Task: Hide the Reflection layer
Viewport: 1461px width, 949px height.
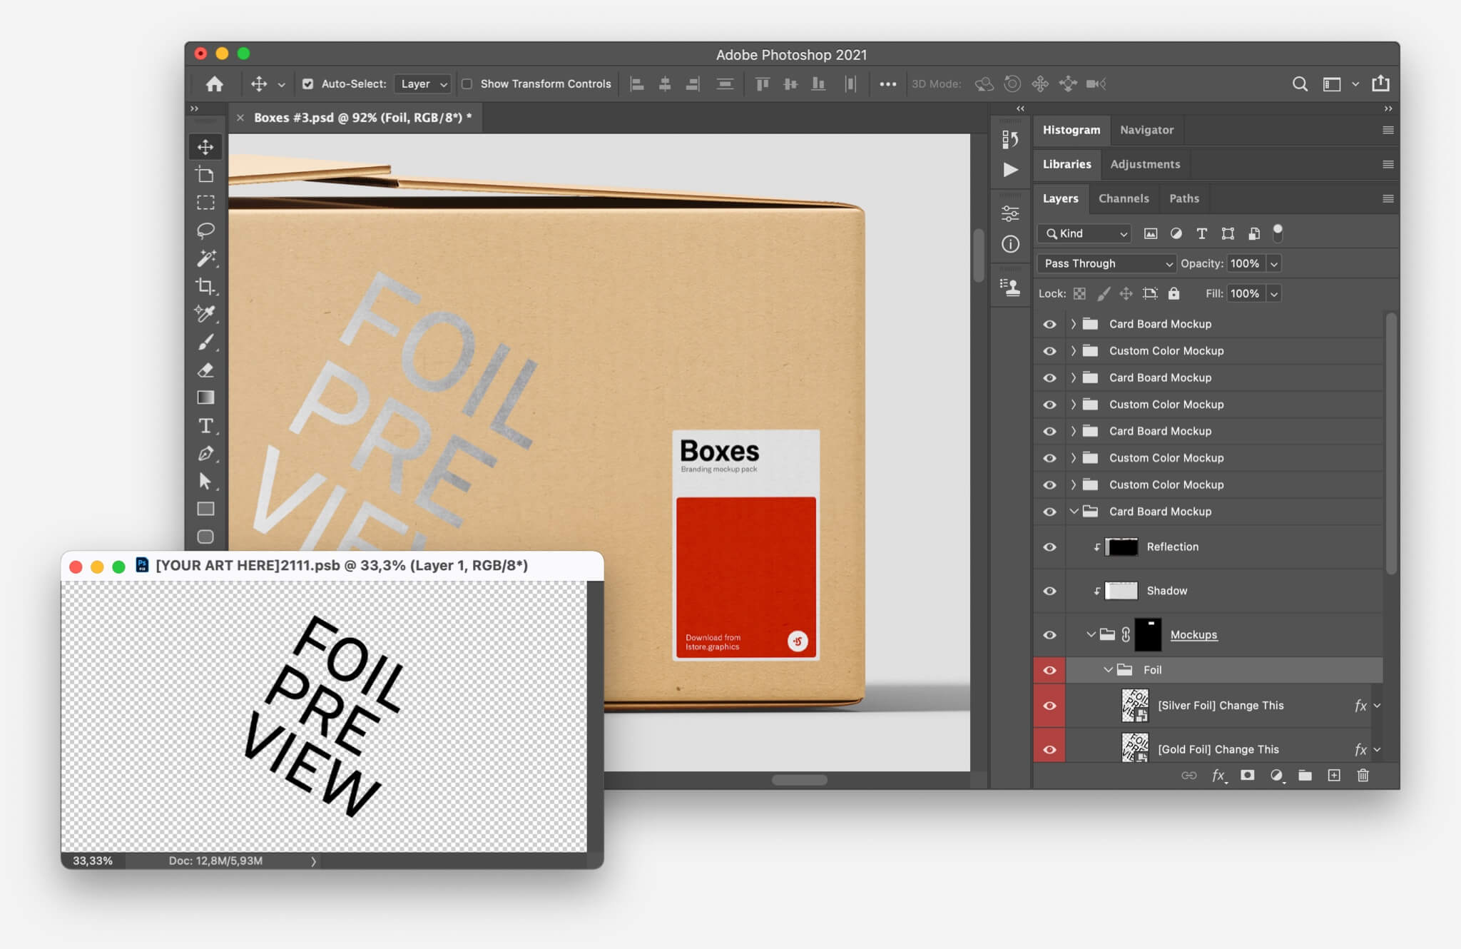Action: pos(1049,547)
